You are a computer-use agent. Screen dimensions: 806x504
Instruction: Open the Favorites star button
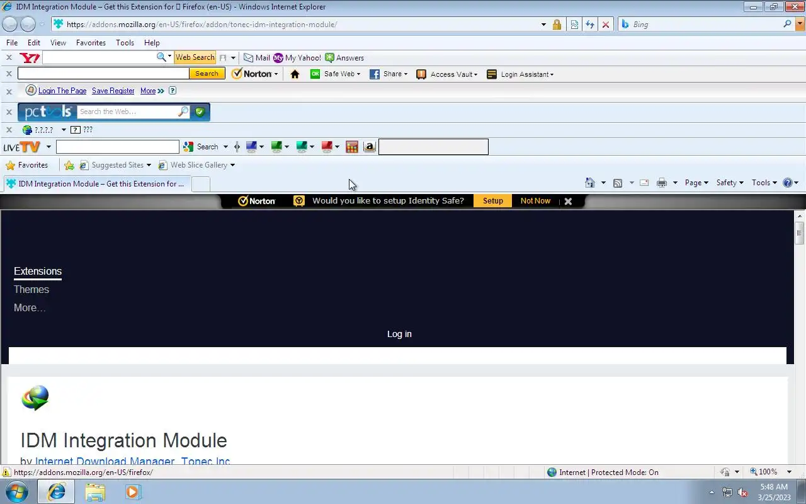[26, 165]
